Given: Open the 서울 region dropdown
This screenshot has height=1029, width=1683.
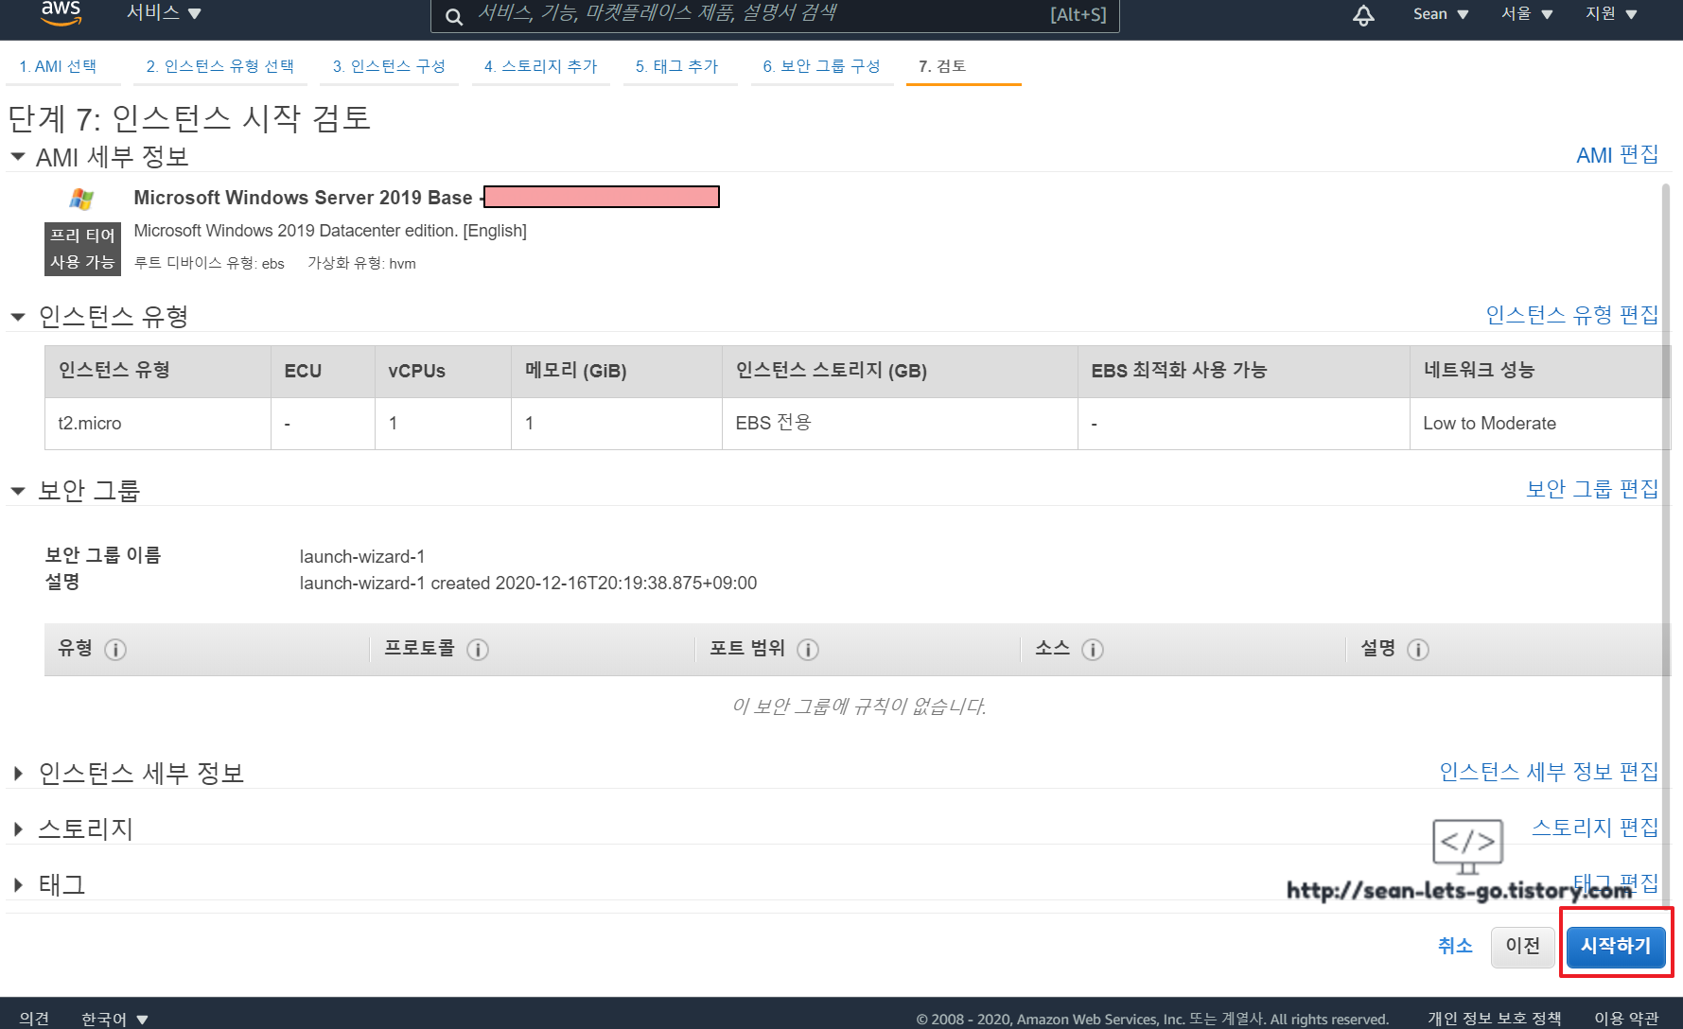Looking at the screenshot, I should pyautogui.click(x=1527, y=14).
